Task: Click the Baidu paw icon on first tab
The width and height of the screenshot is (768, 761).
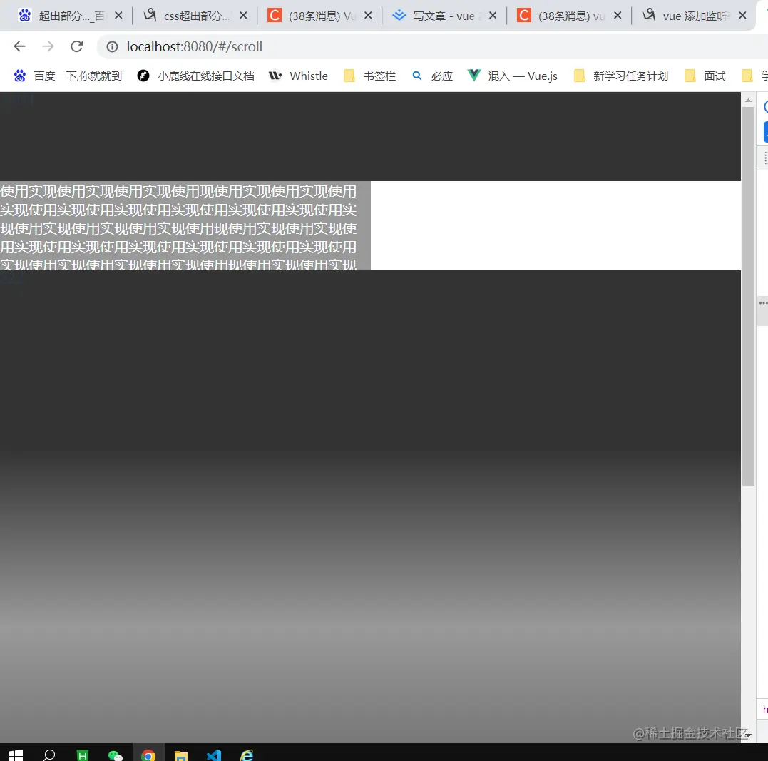Action: tap(24, 16)
